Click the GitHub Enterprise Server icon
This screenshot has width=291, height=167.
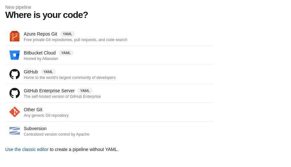(x=15, y=93)
